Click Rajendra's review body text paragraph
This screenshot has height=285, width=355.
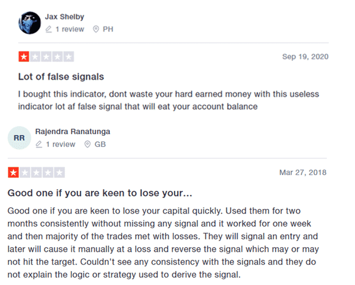click(x=163, y=243)
